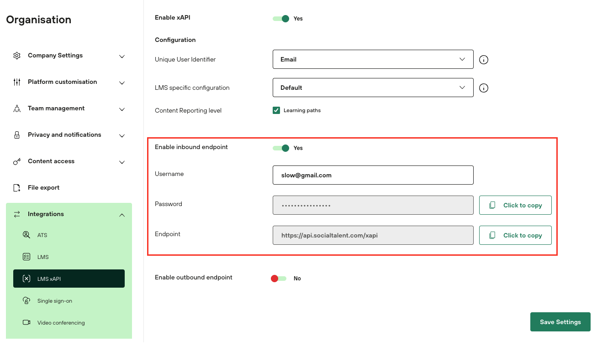Click the Username input field

point(373,175)
